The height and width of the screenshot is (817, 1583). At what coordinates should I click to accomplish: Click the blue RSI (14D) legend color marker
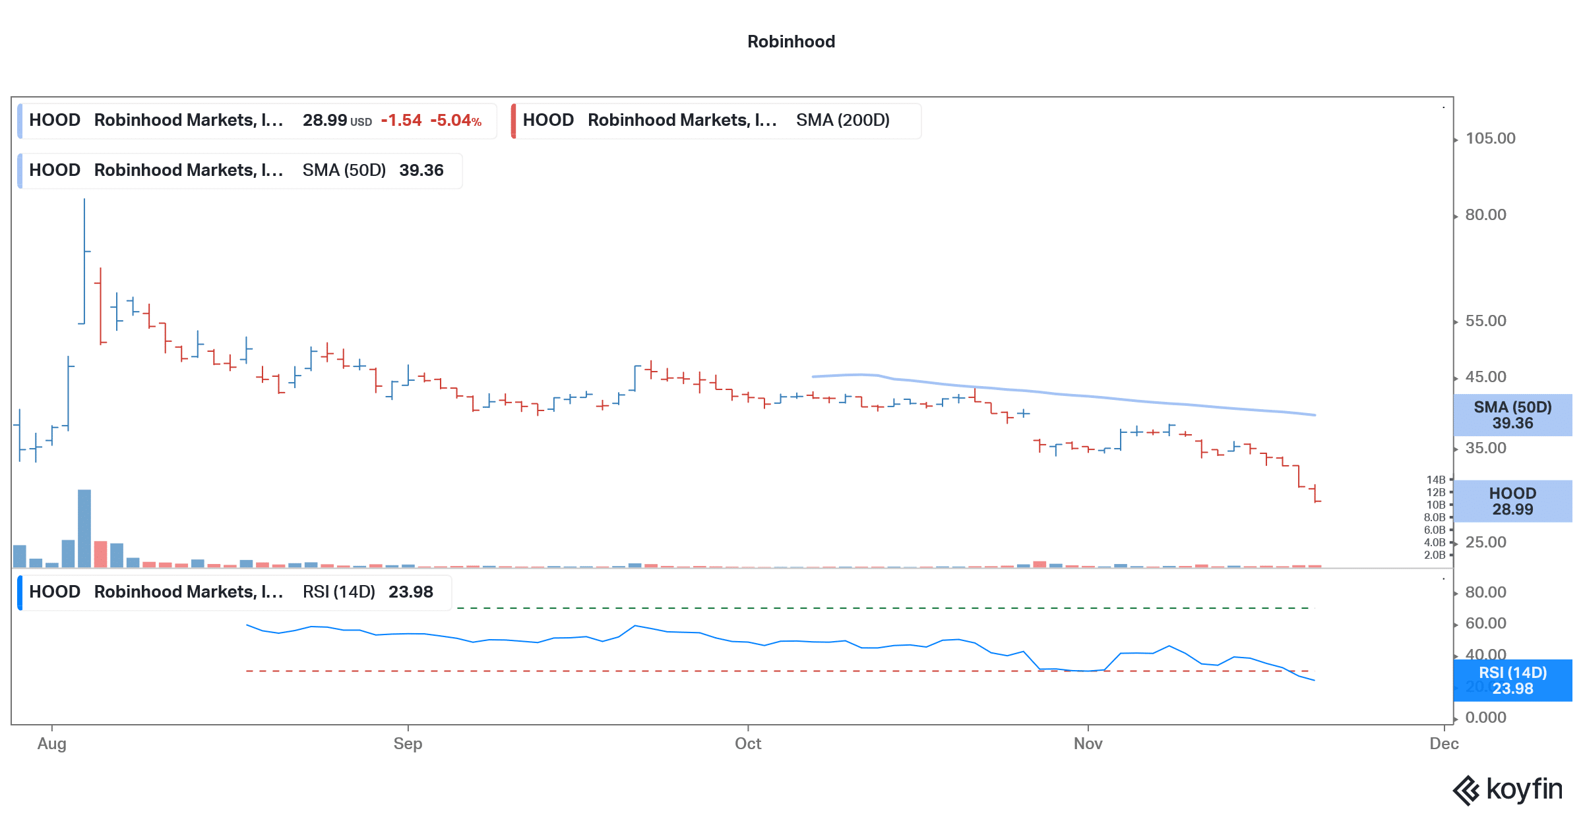tap(20, 592)
